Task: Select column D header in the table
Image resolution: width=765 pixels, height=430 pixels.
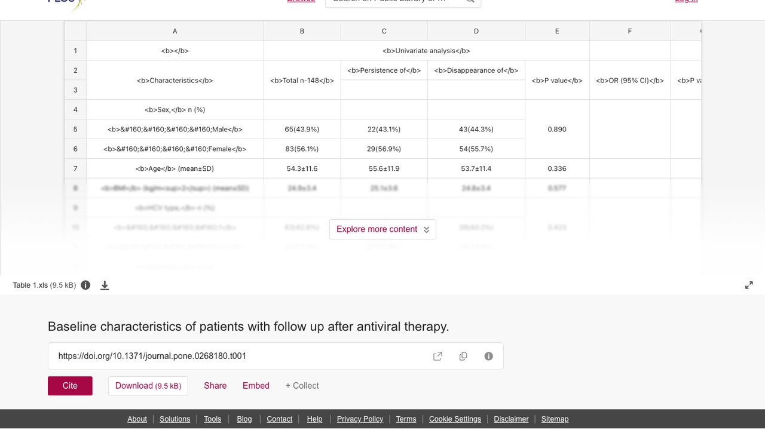Action: click(x=476, y=31)
